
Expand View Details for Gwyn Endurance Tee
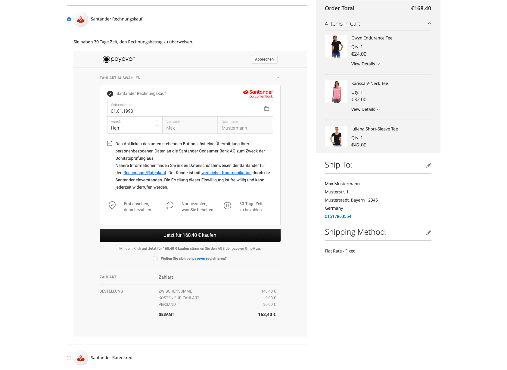(365, 64)
